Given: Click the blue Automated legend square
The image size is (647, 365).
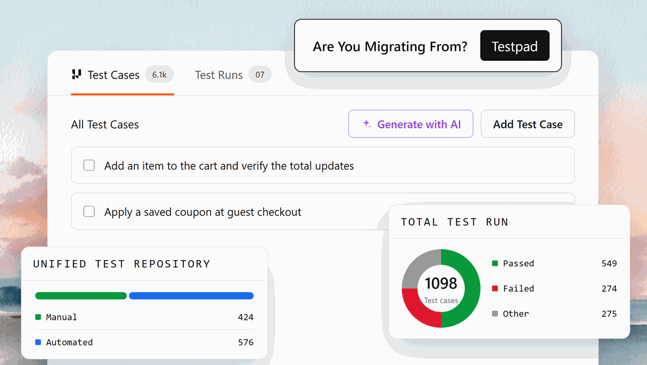Looking at the screenshot, I should [x=38, y=342].
